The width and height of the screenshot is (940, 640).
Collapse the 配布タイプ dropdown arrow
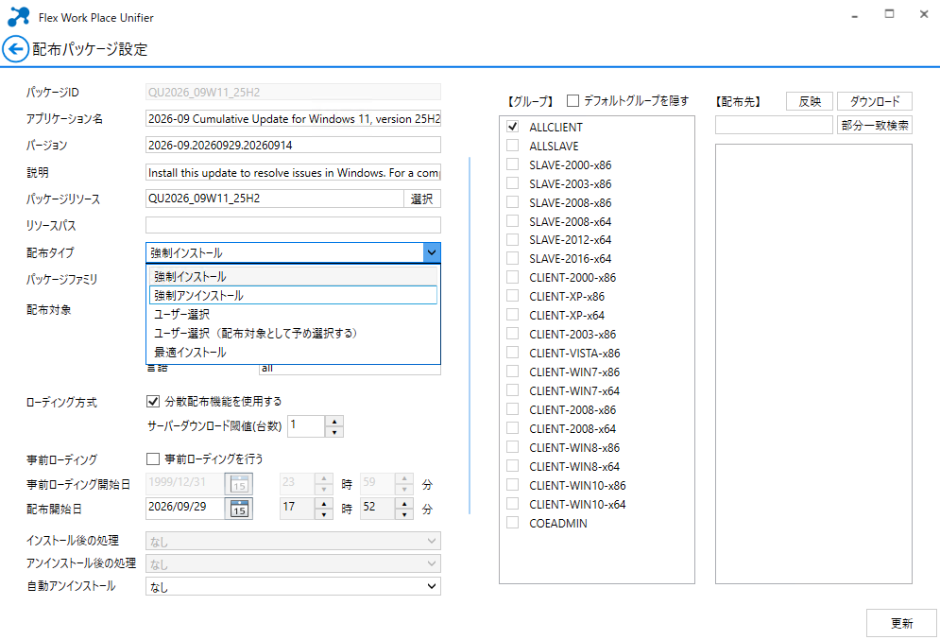tap(432, 252)
